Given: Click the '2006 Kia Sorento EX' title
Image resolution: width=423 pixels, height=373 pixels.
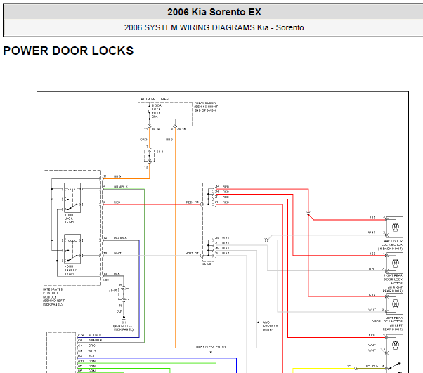Looking at the screenshot, I should pos(214,12).
